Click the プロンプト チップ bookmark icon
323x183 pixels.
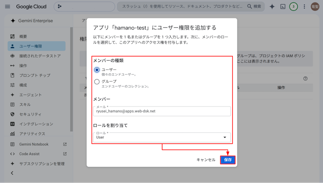[12, 75]
